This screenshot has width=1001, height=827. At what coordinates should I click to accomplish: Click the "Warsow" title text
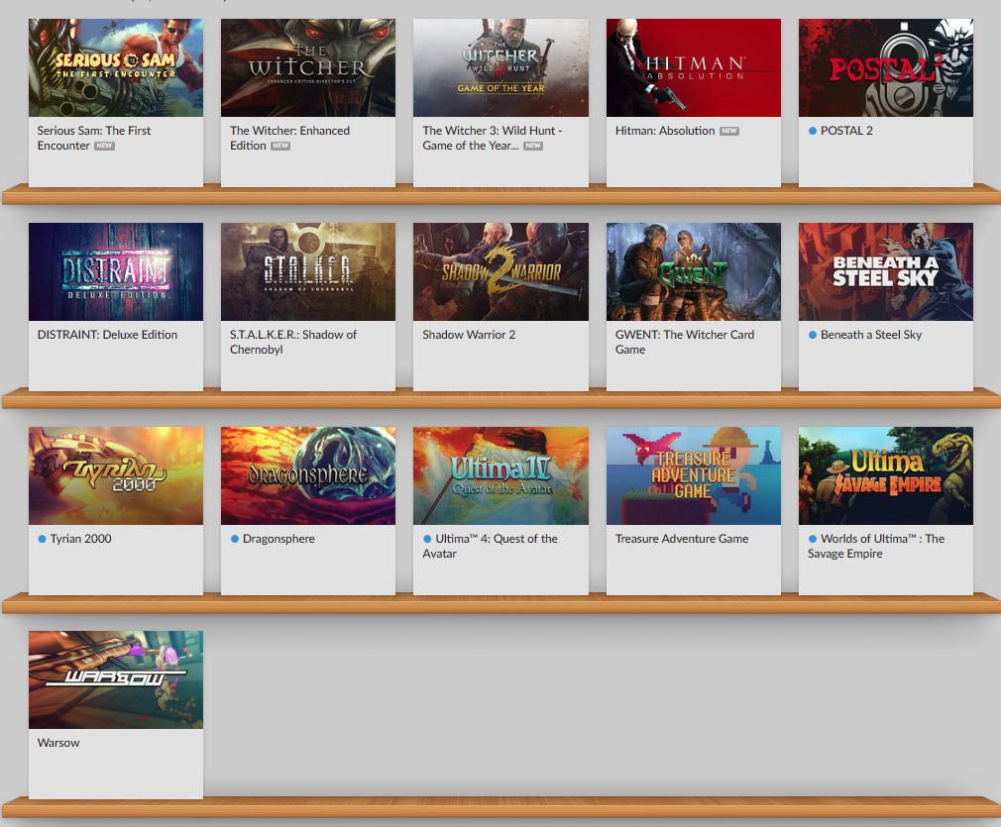point(58,743)
